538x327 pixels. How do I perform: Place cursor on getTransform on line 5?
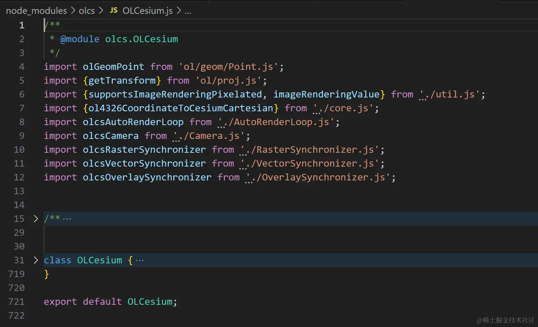(x=122, y=81)
